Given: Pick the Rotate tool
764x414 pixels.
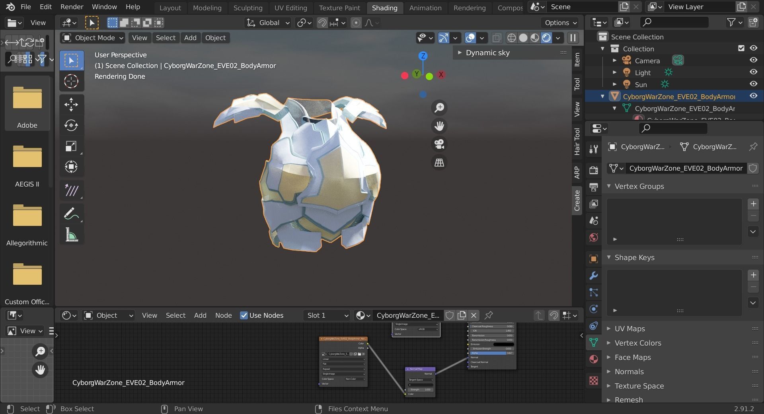Looking at the screenshot, I should coord(72,125).
